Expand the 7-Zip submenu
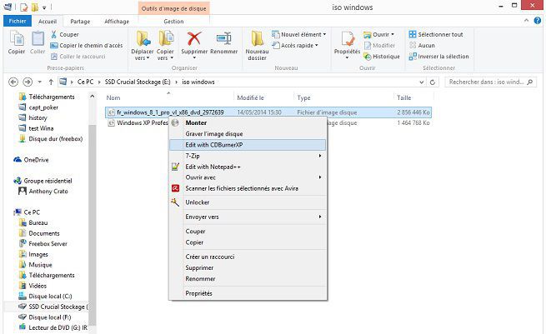Viewport: 546px width, 334px height. tap(248, 156)
